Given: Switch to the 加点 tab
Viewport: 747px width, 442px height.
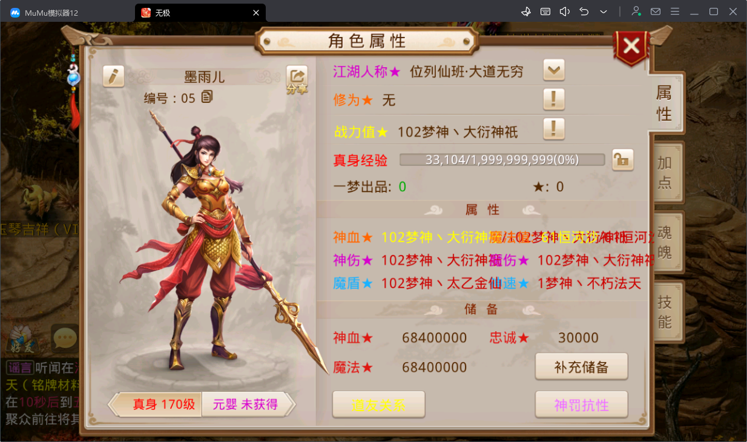Looking at the screenshot, I should 665,173.
